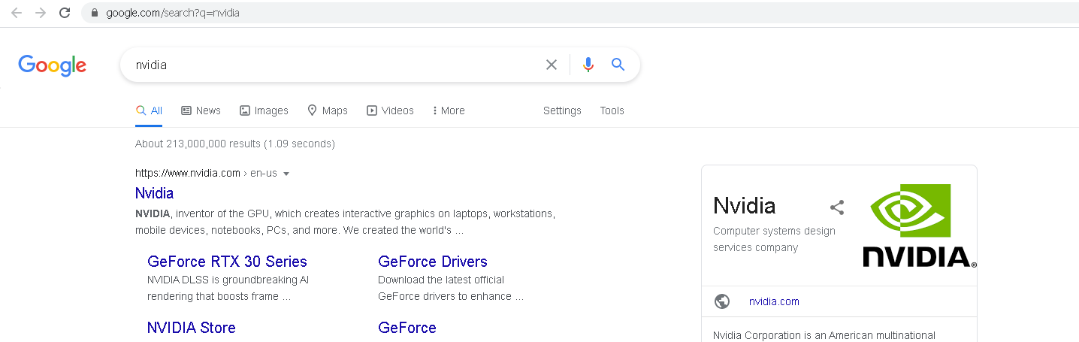The image size is (1079, 342).
Task: Open the GeForce sitelink
Action: click(x=407, y=328)
